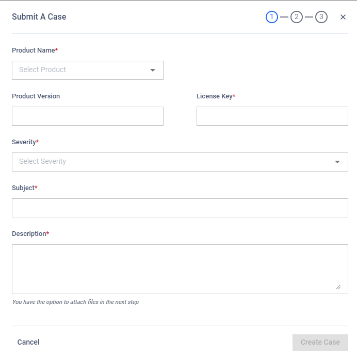The image size is (357, 358).
Task: Click the Select Severity placeholder text
Action: point(42,161)
